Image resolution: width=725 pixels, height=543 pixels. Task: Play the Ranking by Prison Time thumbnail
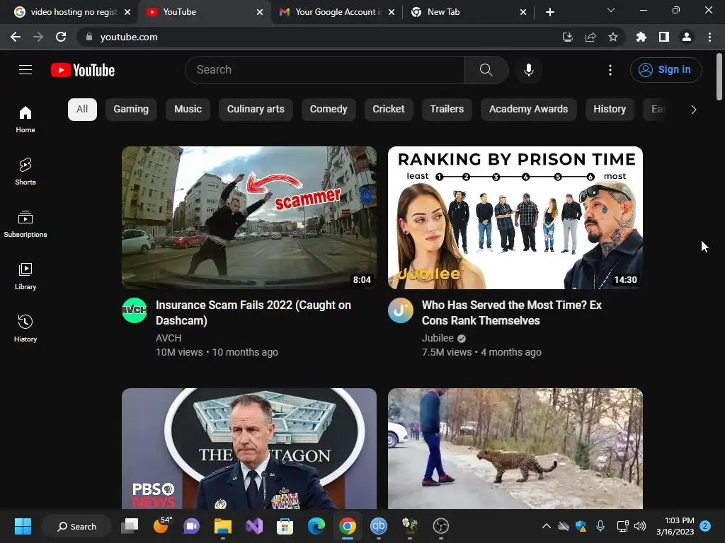pos(515,218)
